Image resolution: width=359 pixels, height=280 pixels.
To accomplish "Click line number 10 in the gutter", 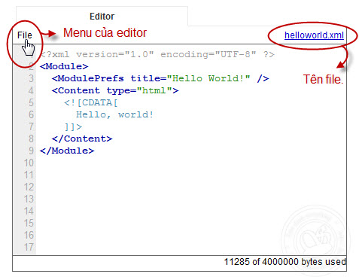I will [x=29, y=163].
